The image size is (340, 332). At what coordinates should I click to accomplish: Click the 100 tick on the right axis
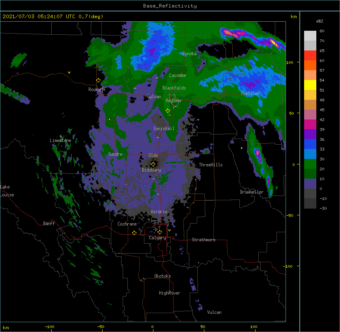[x=290, y=62]
